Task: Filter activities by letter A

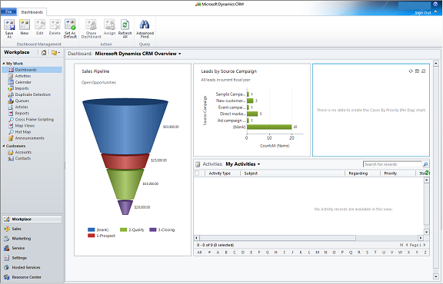Action: [218, 252]
